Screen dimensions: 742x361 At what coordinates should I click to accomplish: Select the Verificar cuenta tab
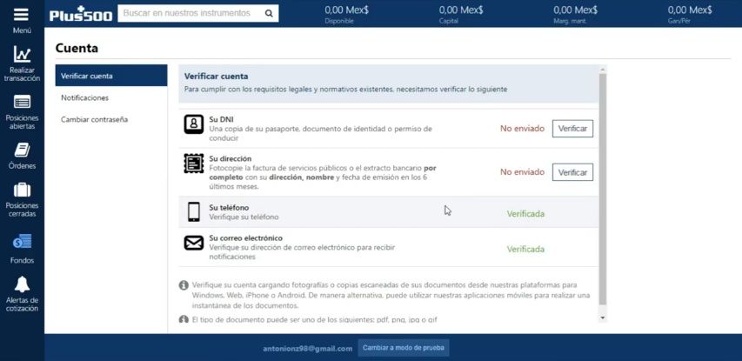click(x=110, y=76)
